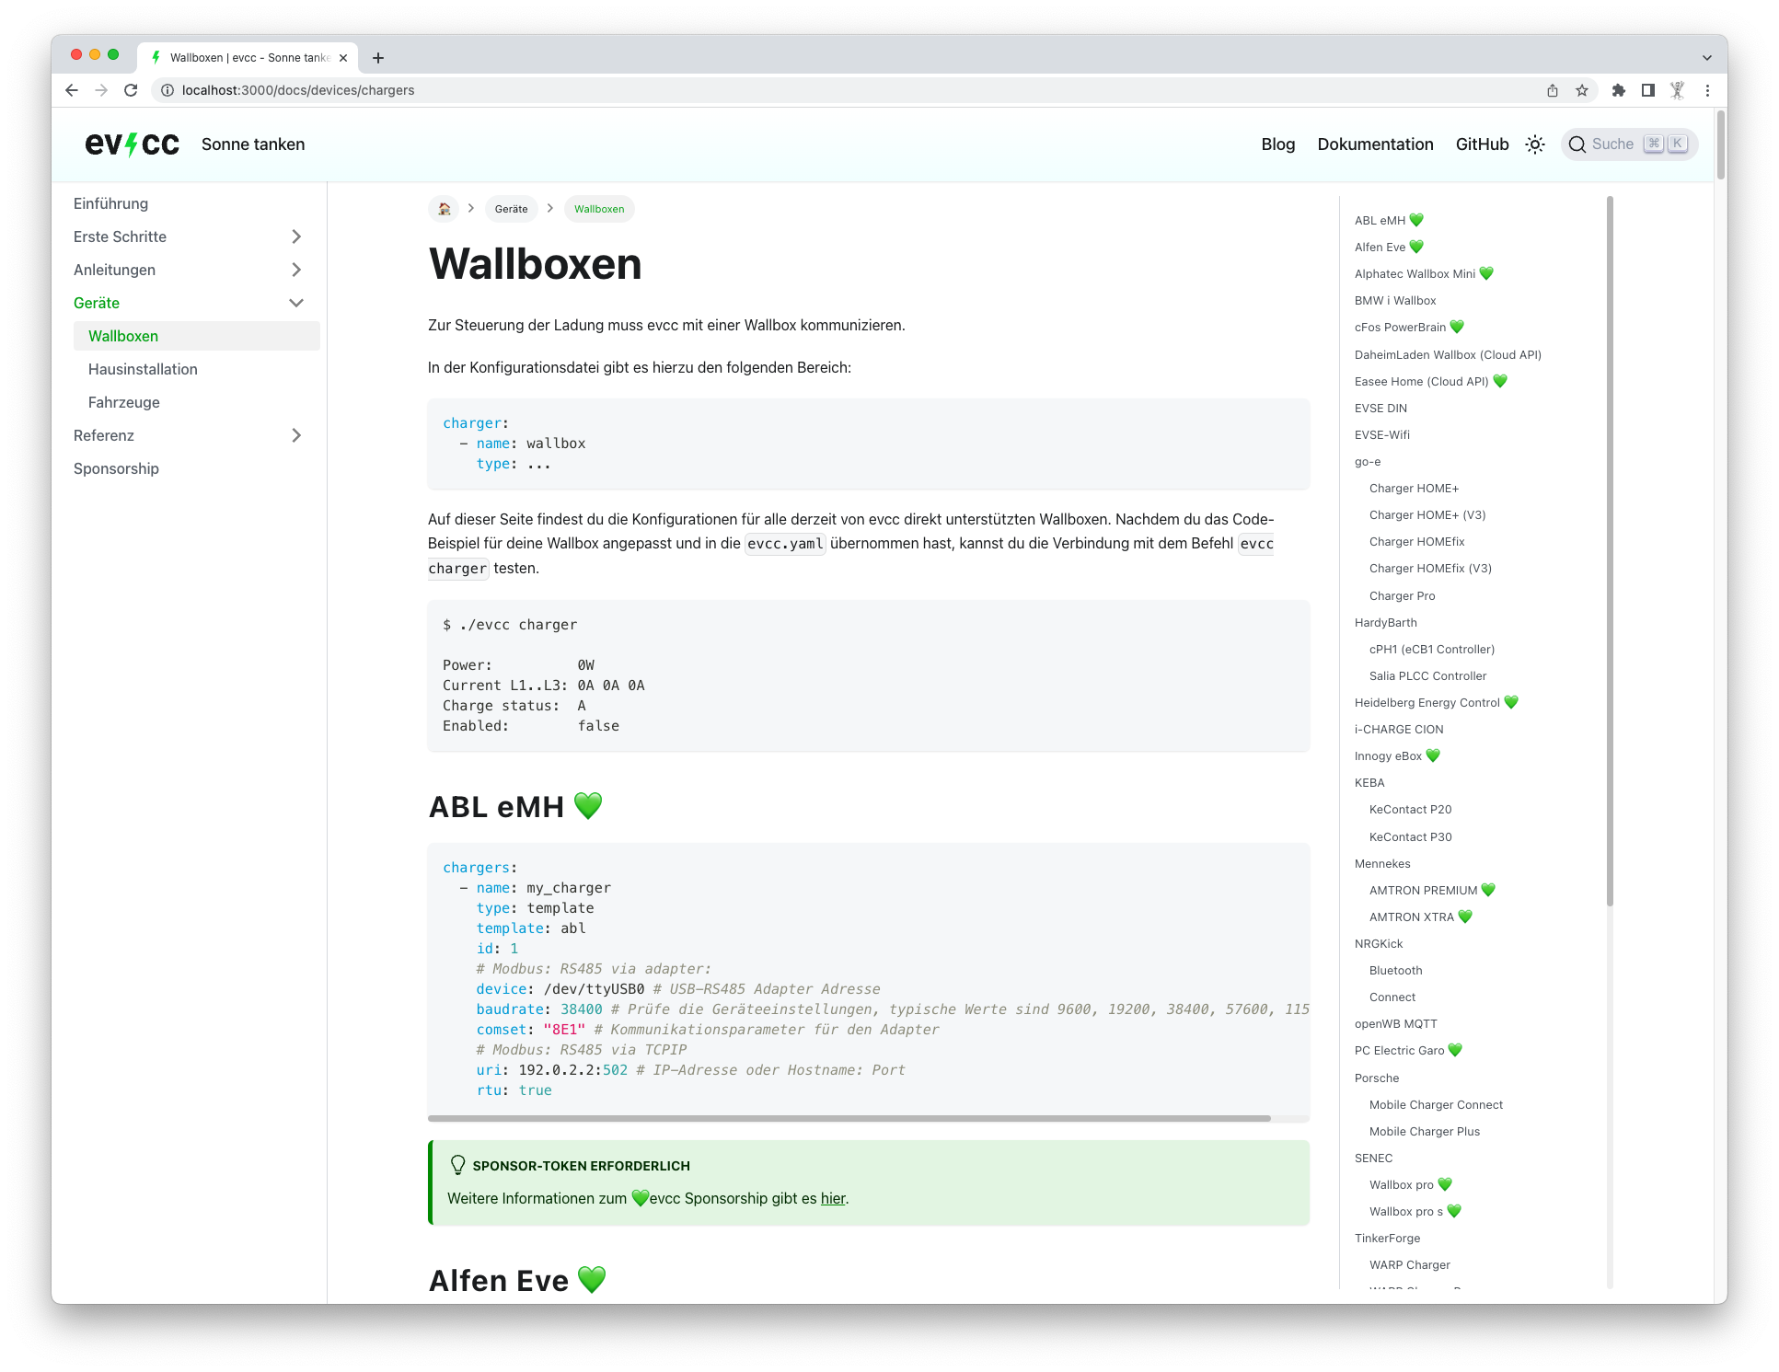Reload the page with refresh icon

tap(131, 90)
